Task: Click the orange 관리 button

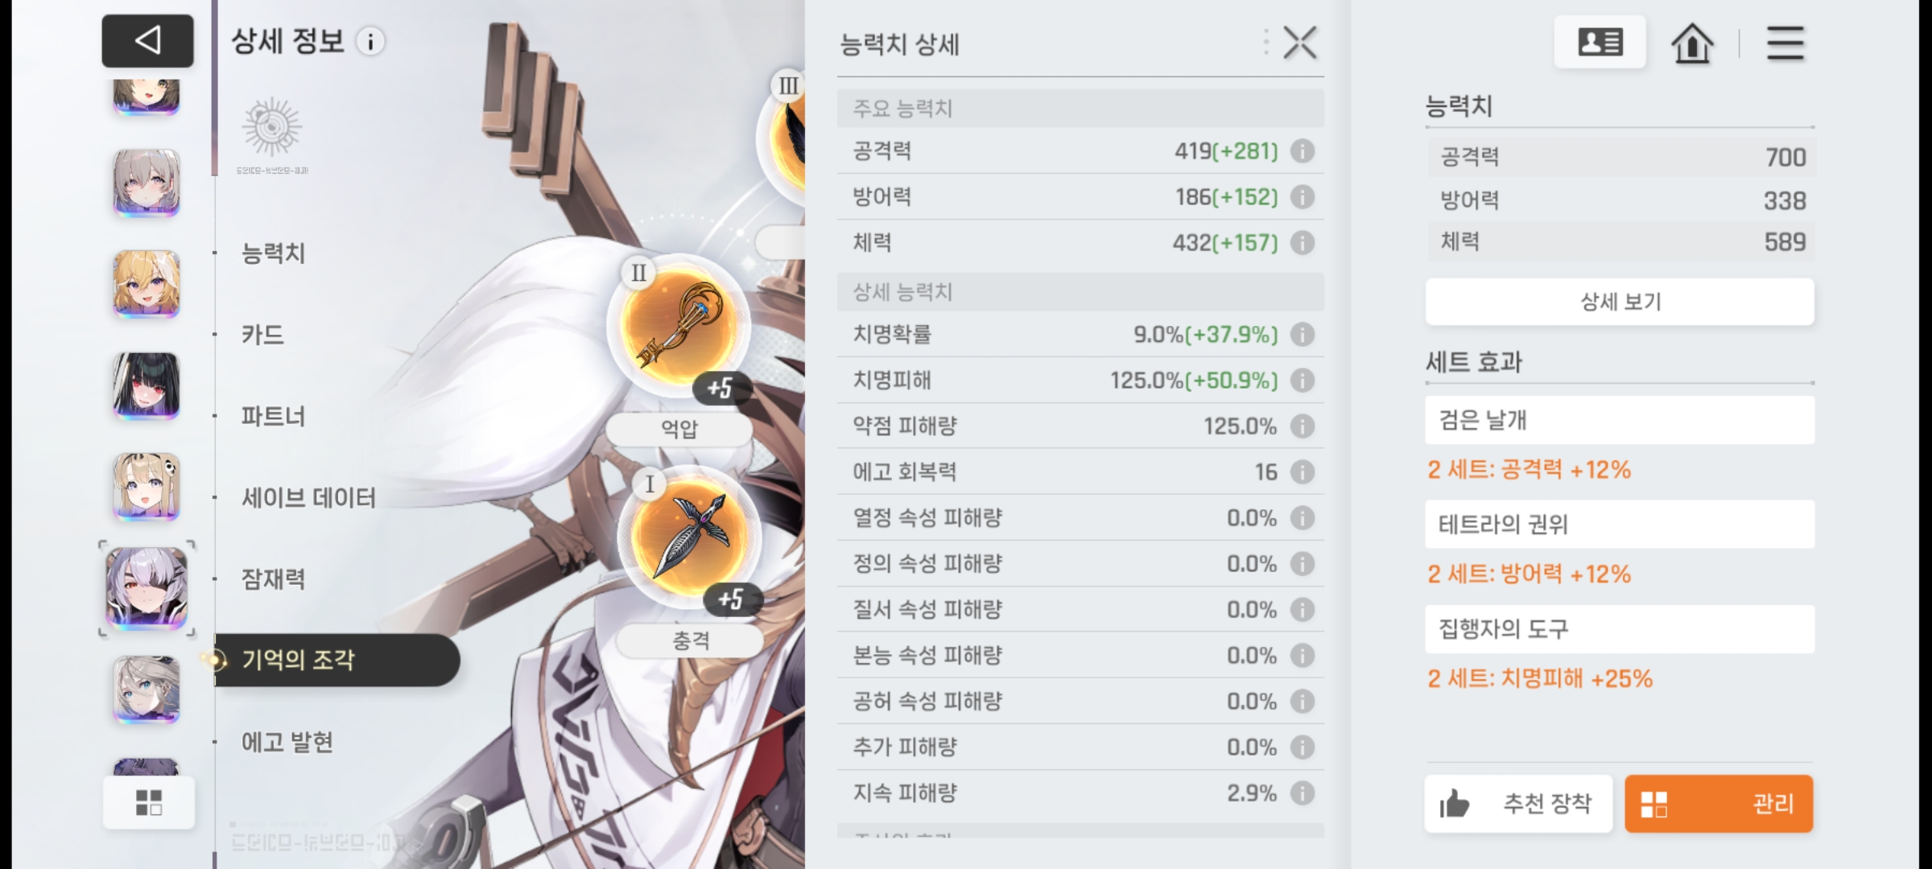Action: click(1719, 803)
